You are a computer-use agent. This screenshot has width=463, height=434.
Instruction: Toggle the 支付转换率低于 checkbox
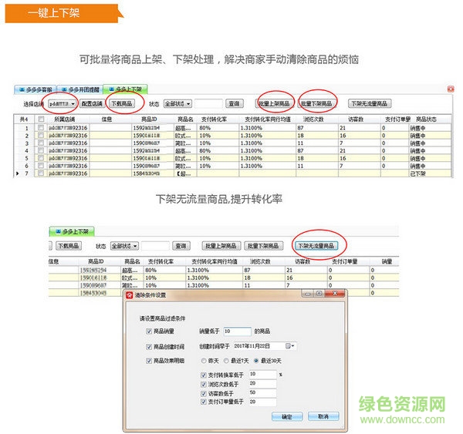click(x=203, y=375)
